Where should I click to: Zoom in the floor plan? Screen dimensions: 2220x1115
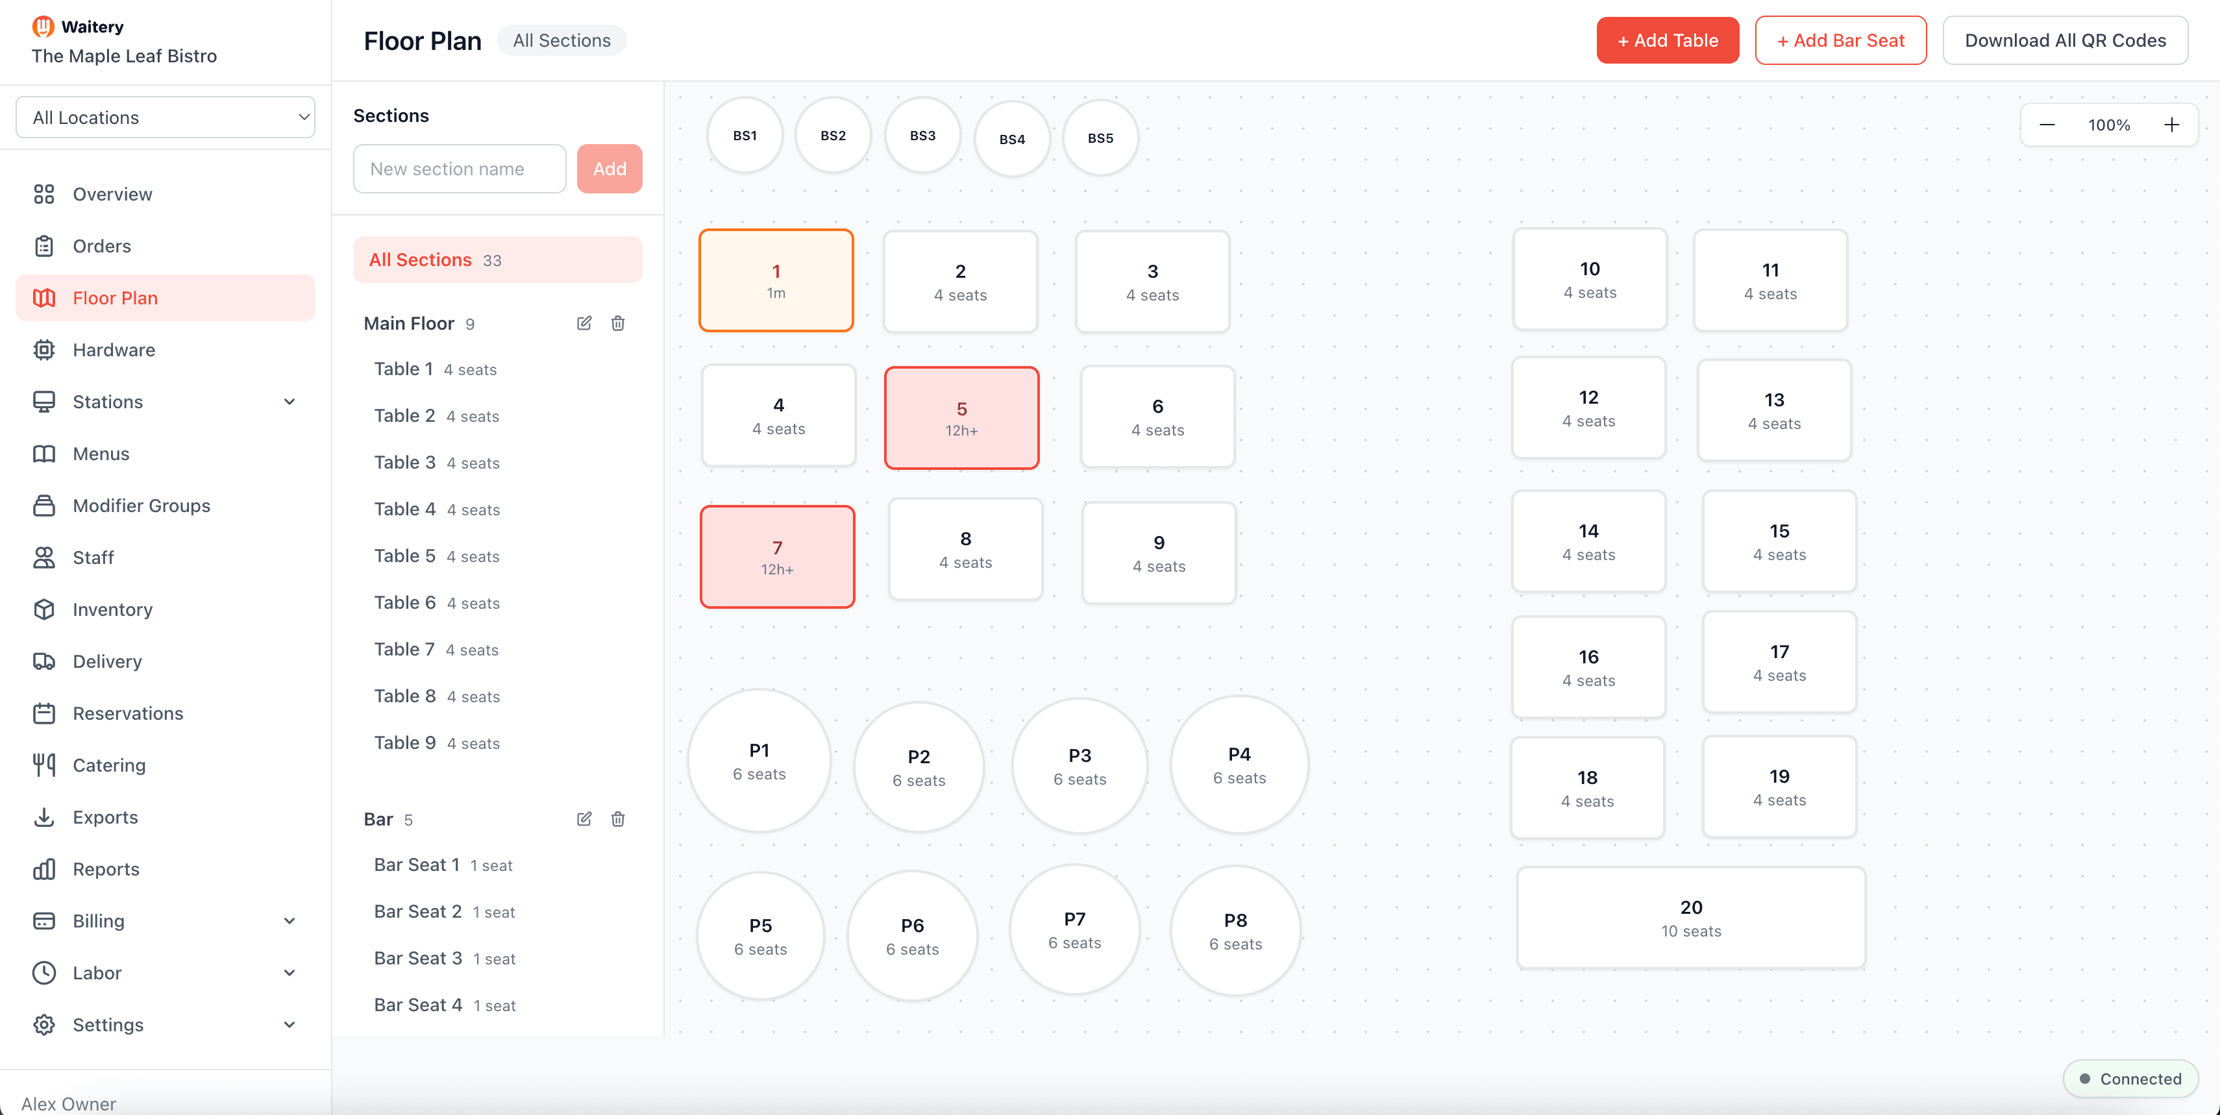coord(2172,125)
